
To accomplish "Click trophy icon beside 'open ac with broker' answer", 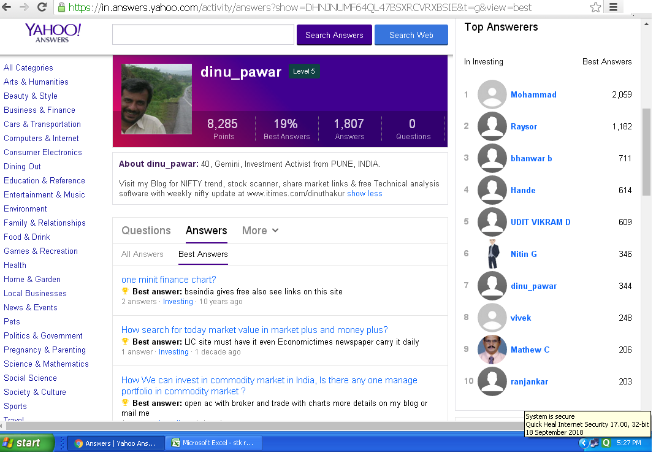I will coord(124,403).
